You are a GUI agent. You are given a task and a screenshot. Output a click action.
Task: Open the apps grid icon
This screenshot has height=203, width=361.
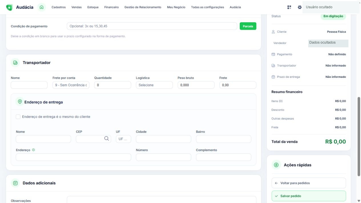(289, 7)
